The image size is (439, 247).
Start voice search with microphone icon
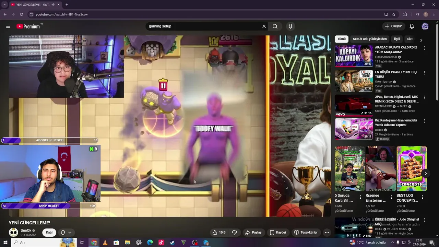pos(290,26)
